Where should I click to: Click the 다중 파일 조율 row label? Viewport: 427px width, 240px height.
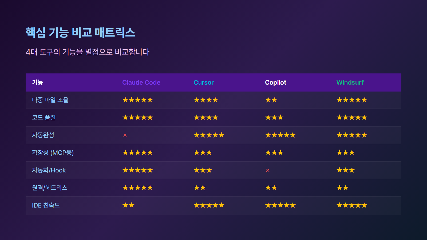click(50, 100)
